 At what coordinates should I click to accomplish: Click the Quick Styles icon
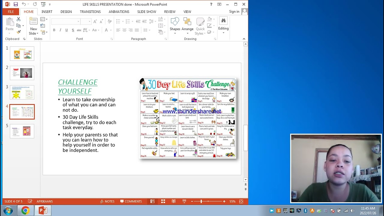[x=200, y=22]
